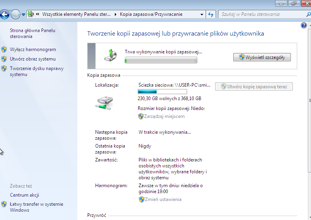Click the greyed forward navigation arrow

coord(15,14)
